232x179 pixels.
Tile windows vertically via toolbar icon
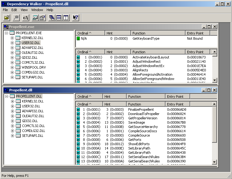[x=65, y=18]
